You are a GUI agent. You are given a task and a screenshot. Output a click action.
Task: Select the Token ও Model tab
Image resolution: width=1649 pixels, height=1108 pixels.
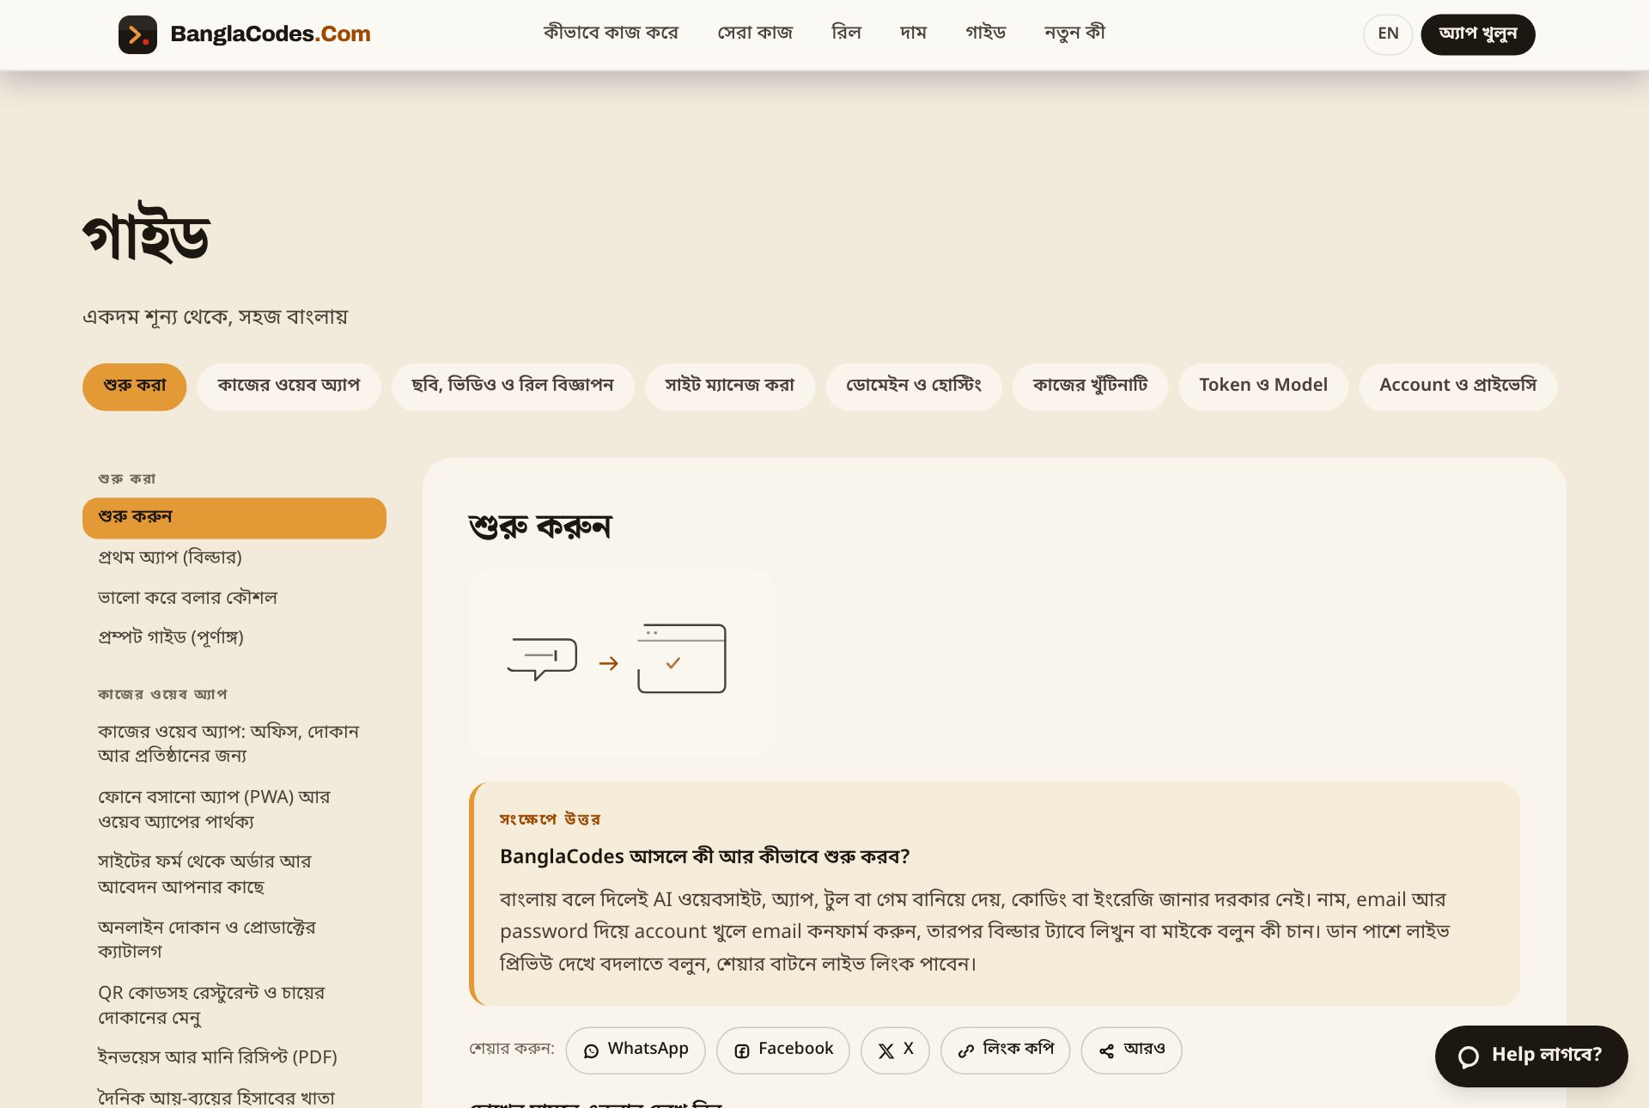click(x=1263, y=387)
